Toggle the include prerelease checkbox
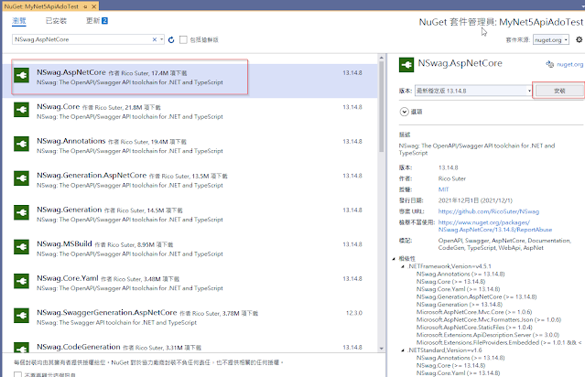Viewport: 585px width, 377px height. click(183, 39)
